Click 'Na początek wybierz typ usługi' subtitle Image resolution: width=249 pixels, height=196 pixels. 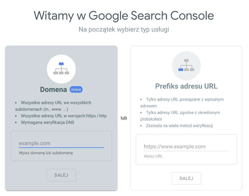124,29
